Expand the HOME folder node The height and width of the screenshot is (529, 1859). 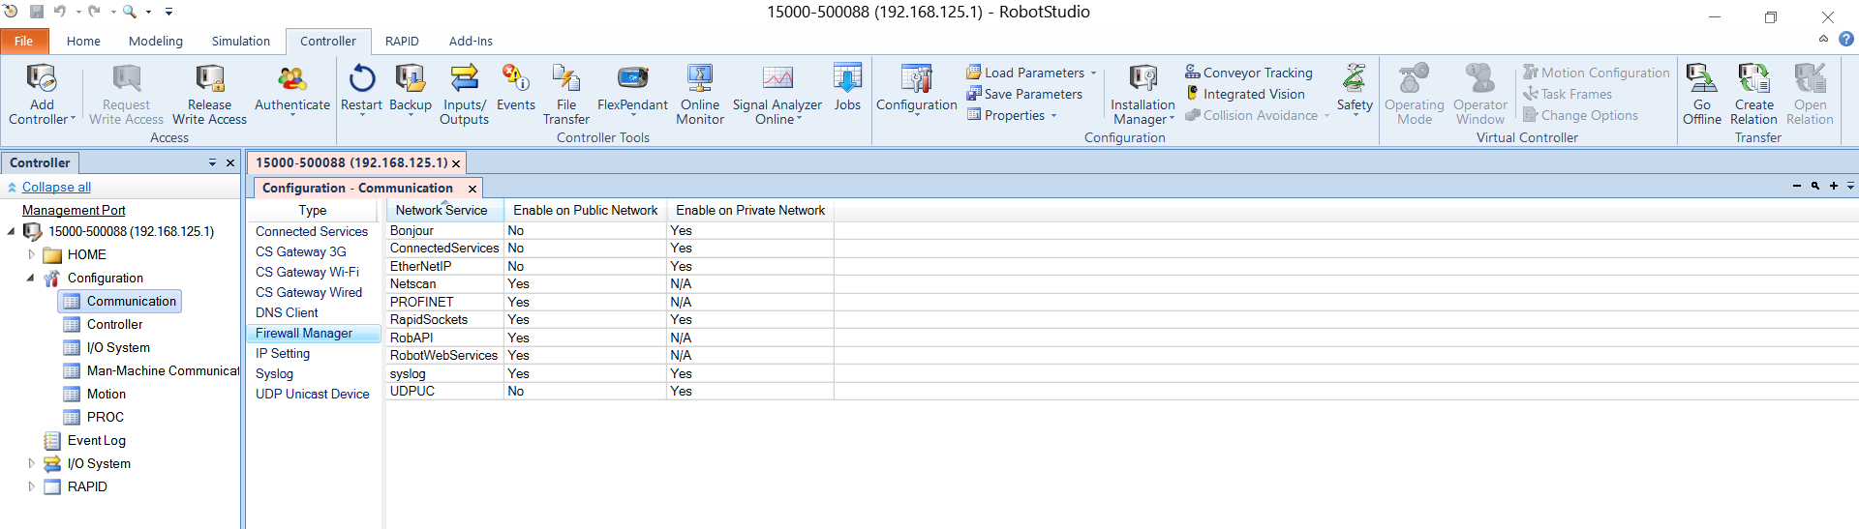pos(31,254)
